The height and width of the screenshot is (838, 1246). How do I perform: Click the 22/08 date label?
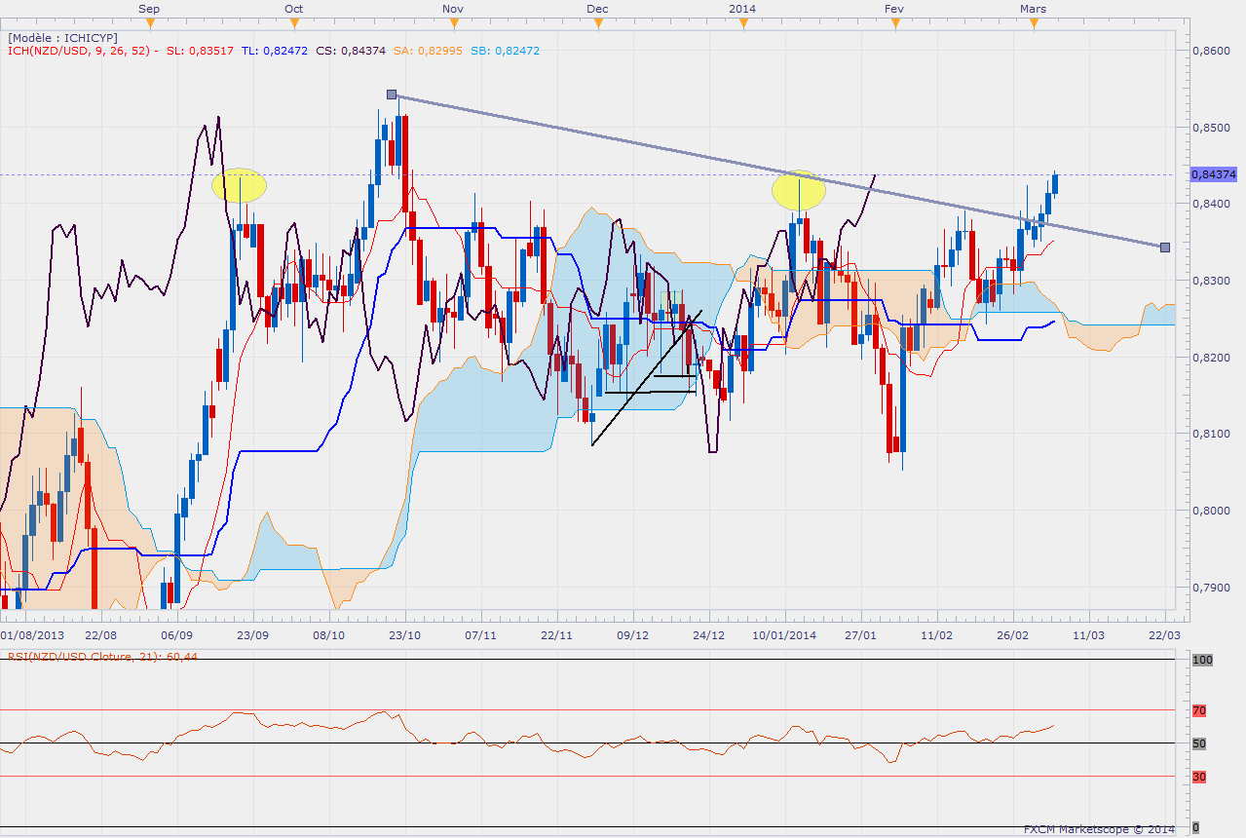(102, 634)
